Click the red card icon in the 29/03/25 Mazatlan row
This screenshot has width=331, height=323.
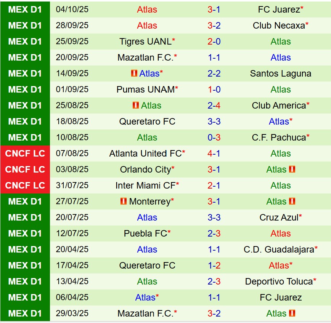point(292,313)
